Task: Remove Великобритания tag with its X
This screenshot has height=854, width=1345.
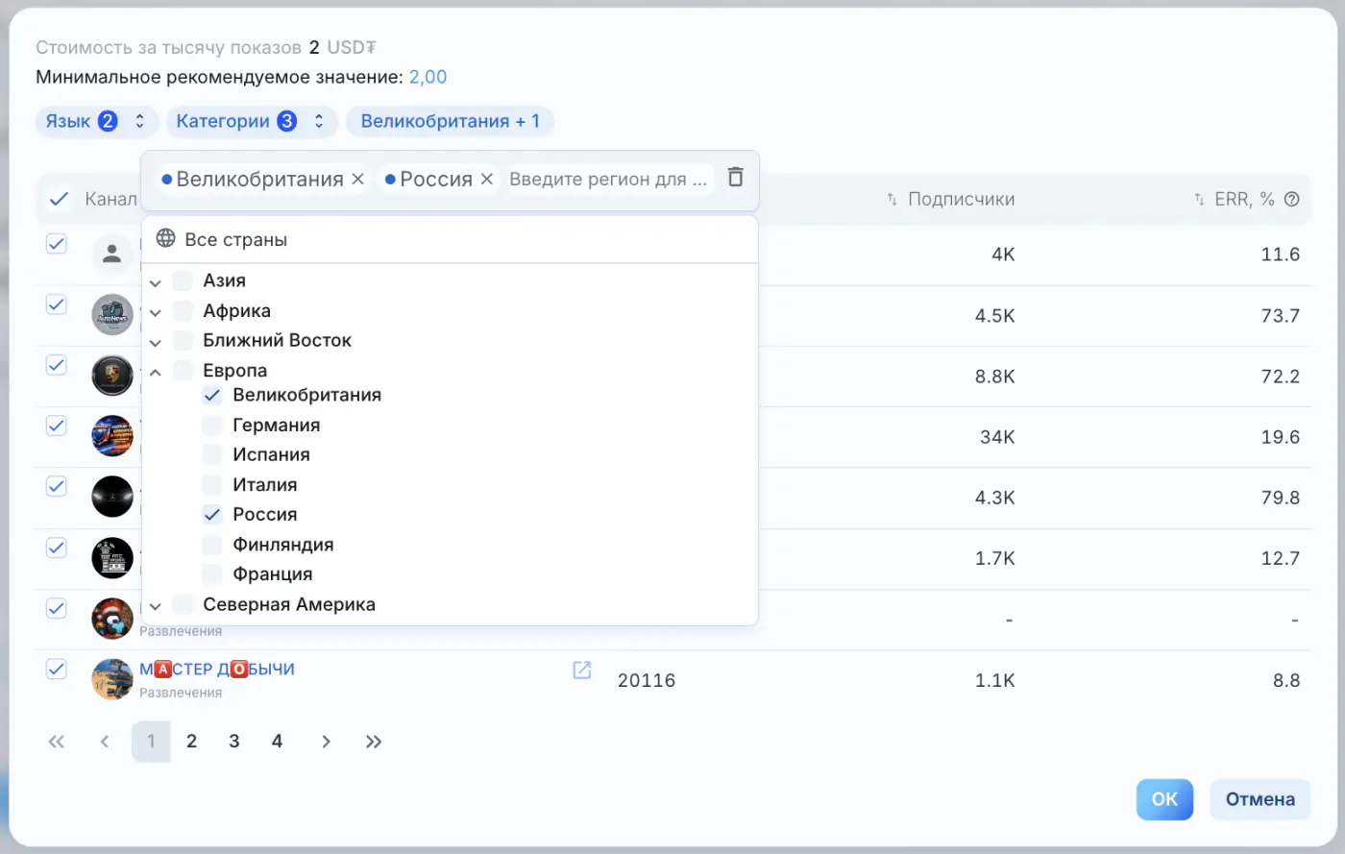Action: [x=357, y=180]
